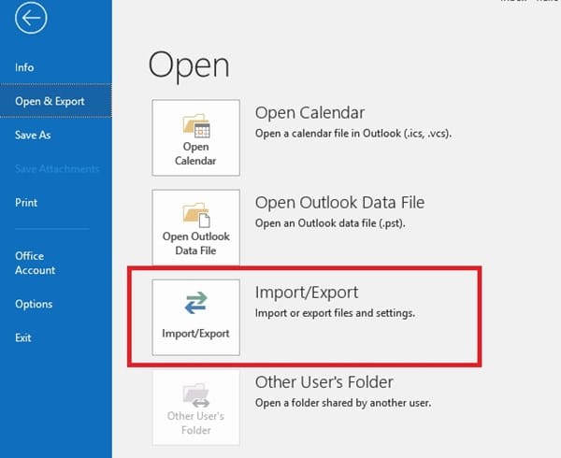This screenshot has height=458, width=561.
Task: Click 'Import or export files and settings.' text
Action: (335, 313)
